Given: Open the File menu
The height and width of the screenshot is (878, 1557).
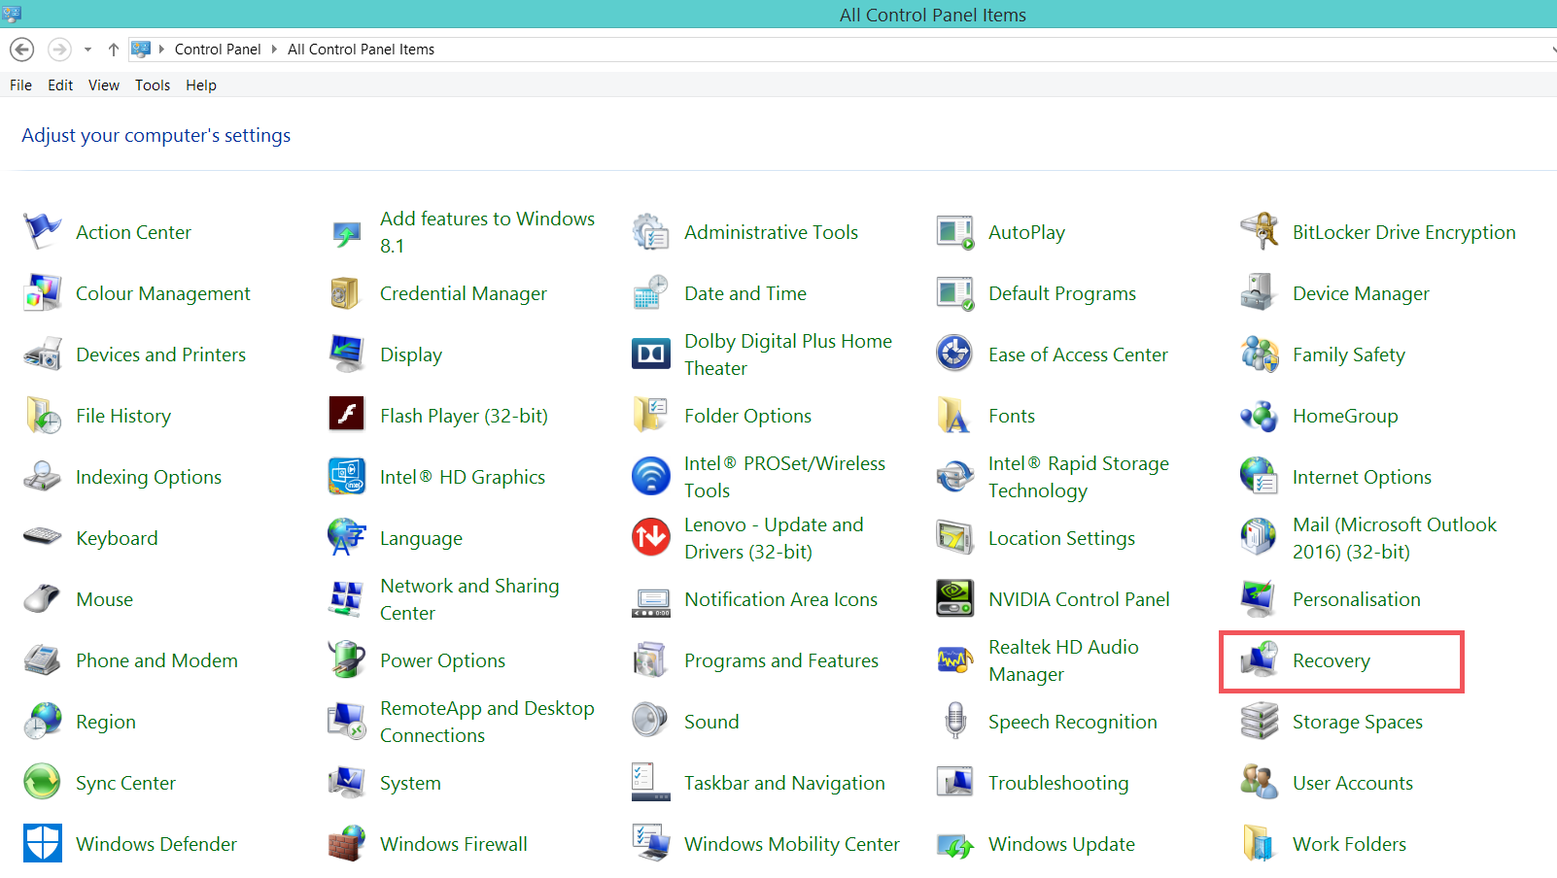Looking at the screenshot, I should [20, 85].
